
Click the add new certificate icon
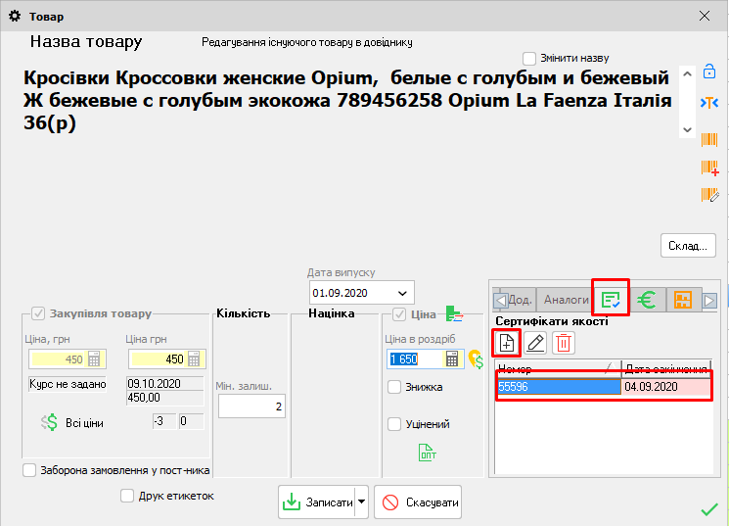(x=507, y=342)
